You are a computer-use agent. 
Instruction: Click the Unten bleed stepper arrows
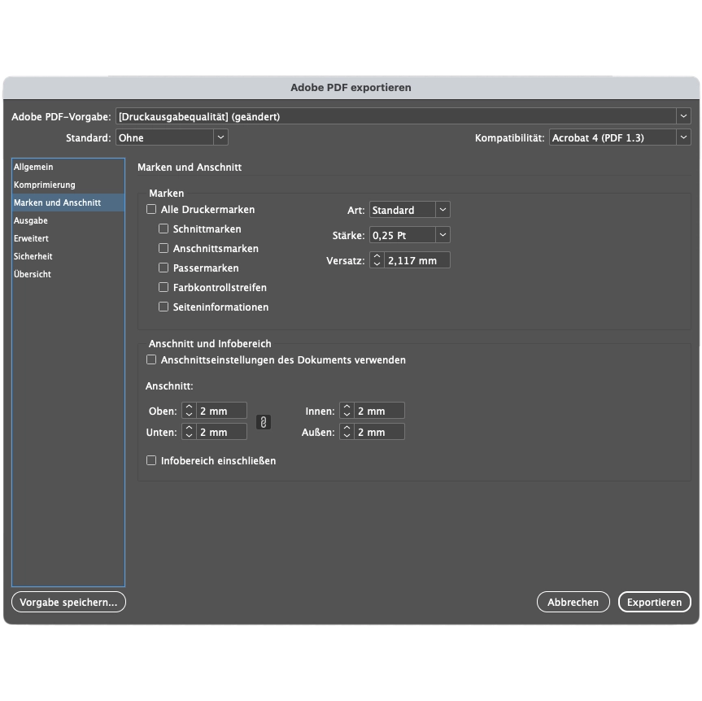(x=189, y=432)
